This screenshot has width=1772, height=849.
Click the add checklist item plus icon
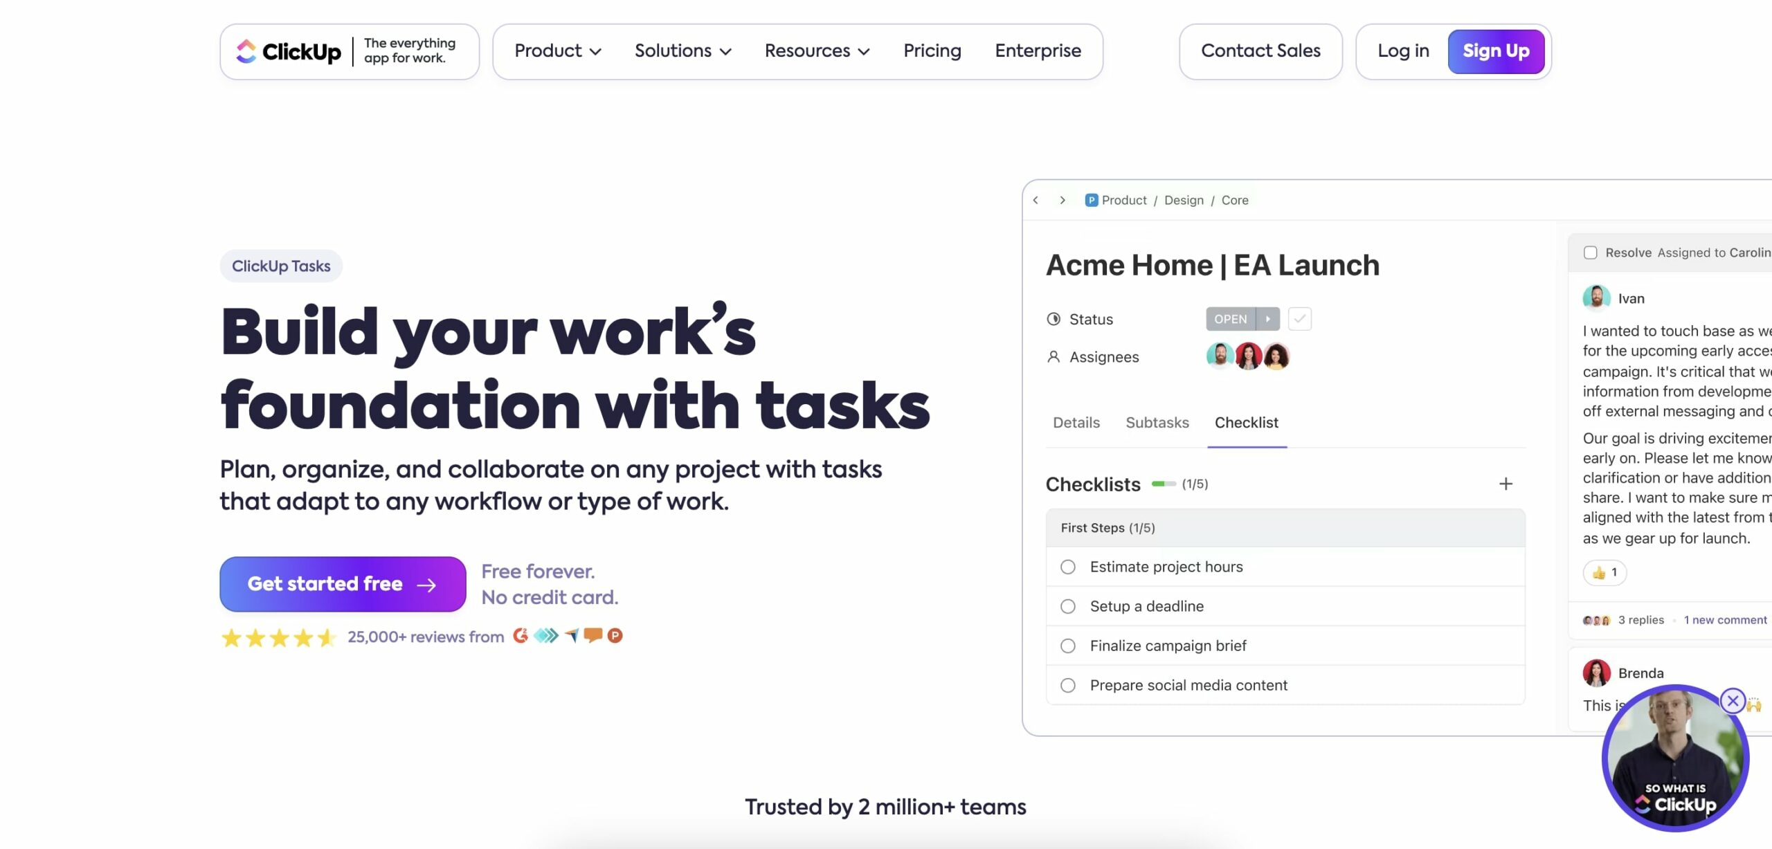pos(1506,483)
